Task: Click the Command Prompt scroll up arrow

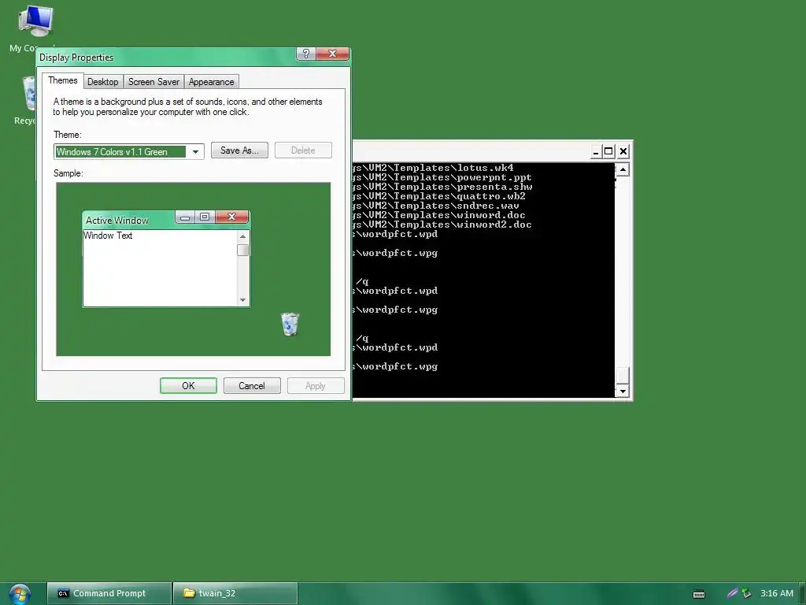Action: pos(623,169)
